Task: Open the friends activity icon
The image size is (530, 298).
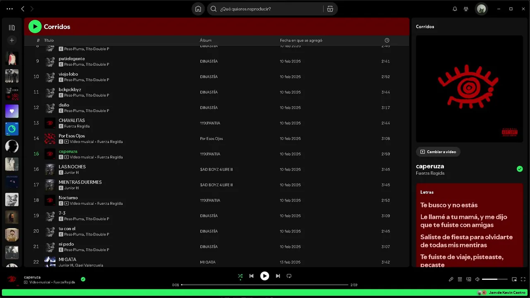Action: 466,9
